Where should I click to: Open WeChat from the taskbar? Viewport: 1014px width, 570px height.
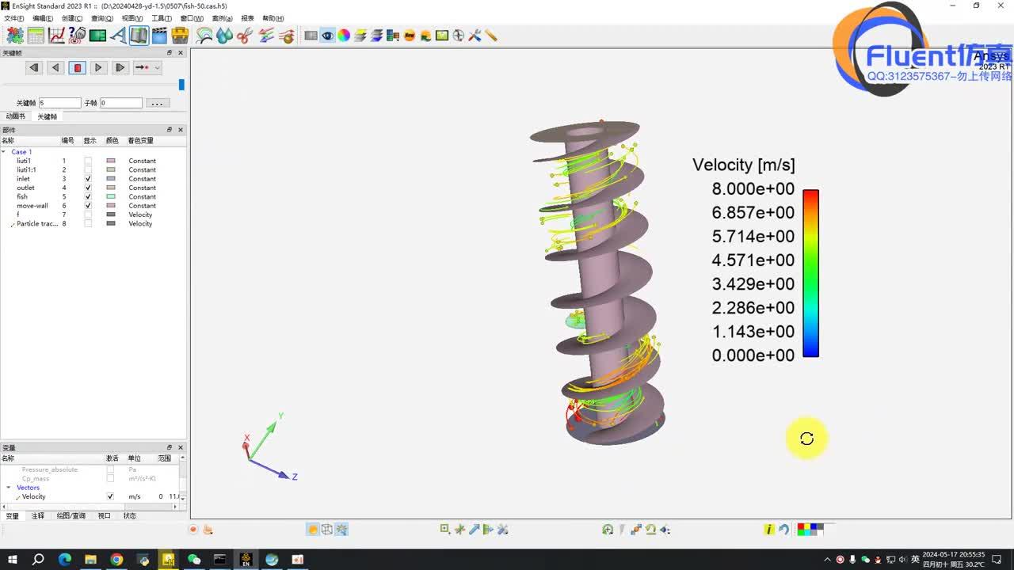click(194, 560)
